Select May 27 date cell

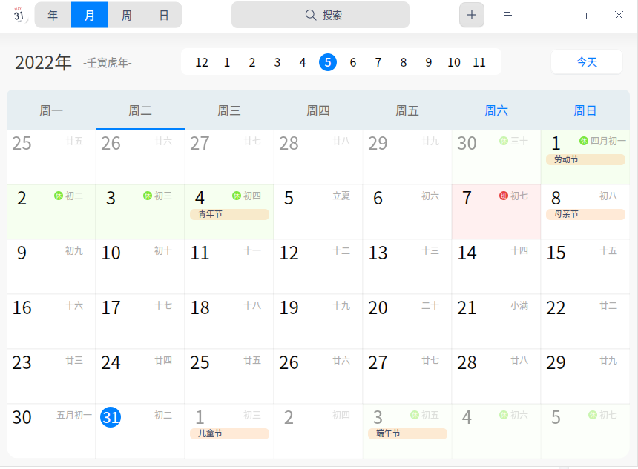click(407, 376)
